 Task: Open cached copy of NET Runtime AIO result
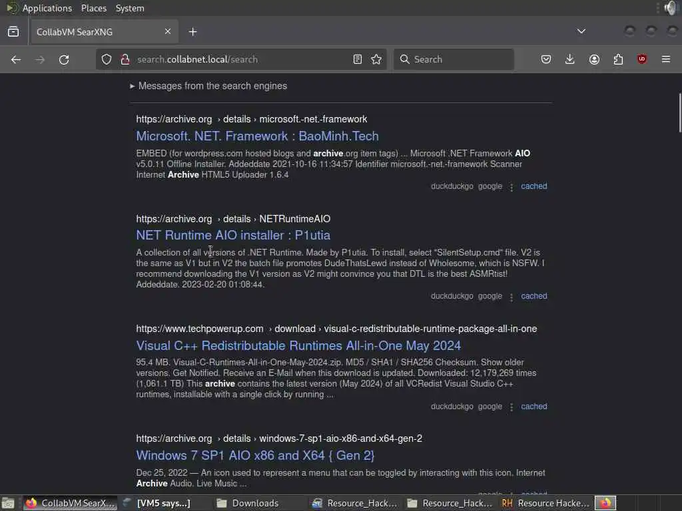pyautogui.click(x=534, y=296)
